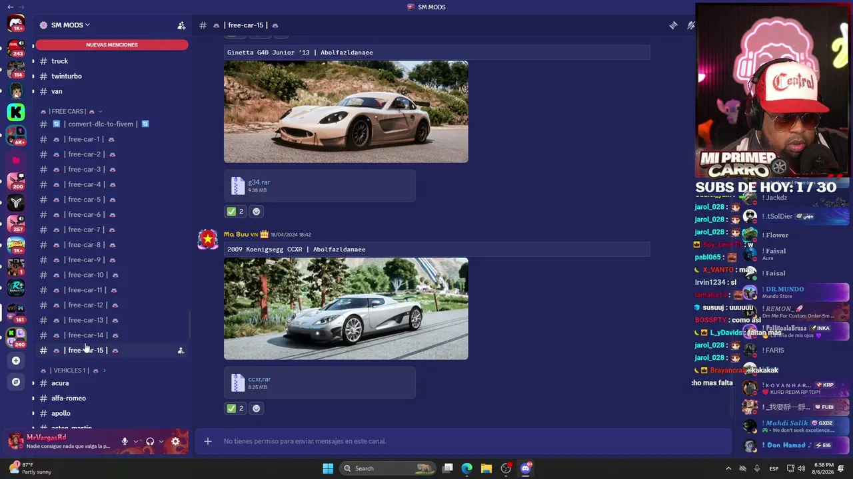Open the server folder with the 6K+ badge
This screenshot has width=853, height=479.
click(16, 135)
